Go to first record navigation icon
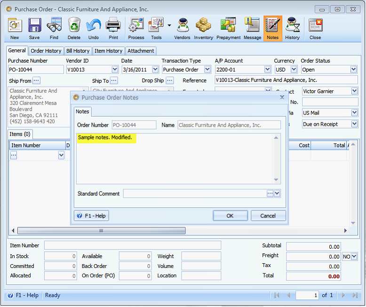This screenshot has height=307, width=366. point(277,295)
